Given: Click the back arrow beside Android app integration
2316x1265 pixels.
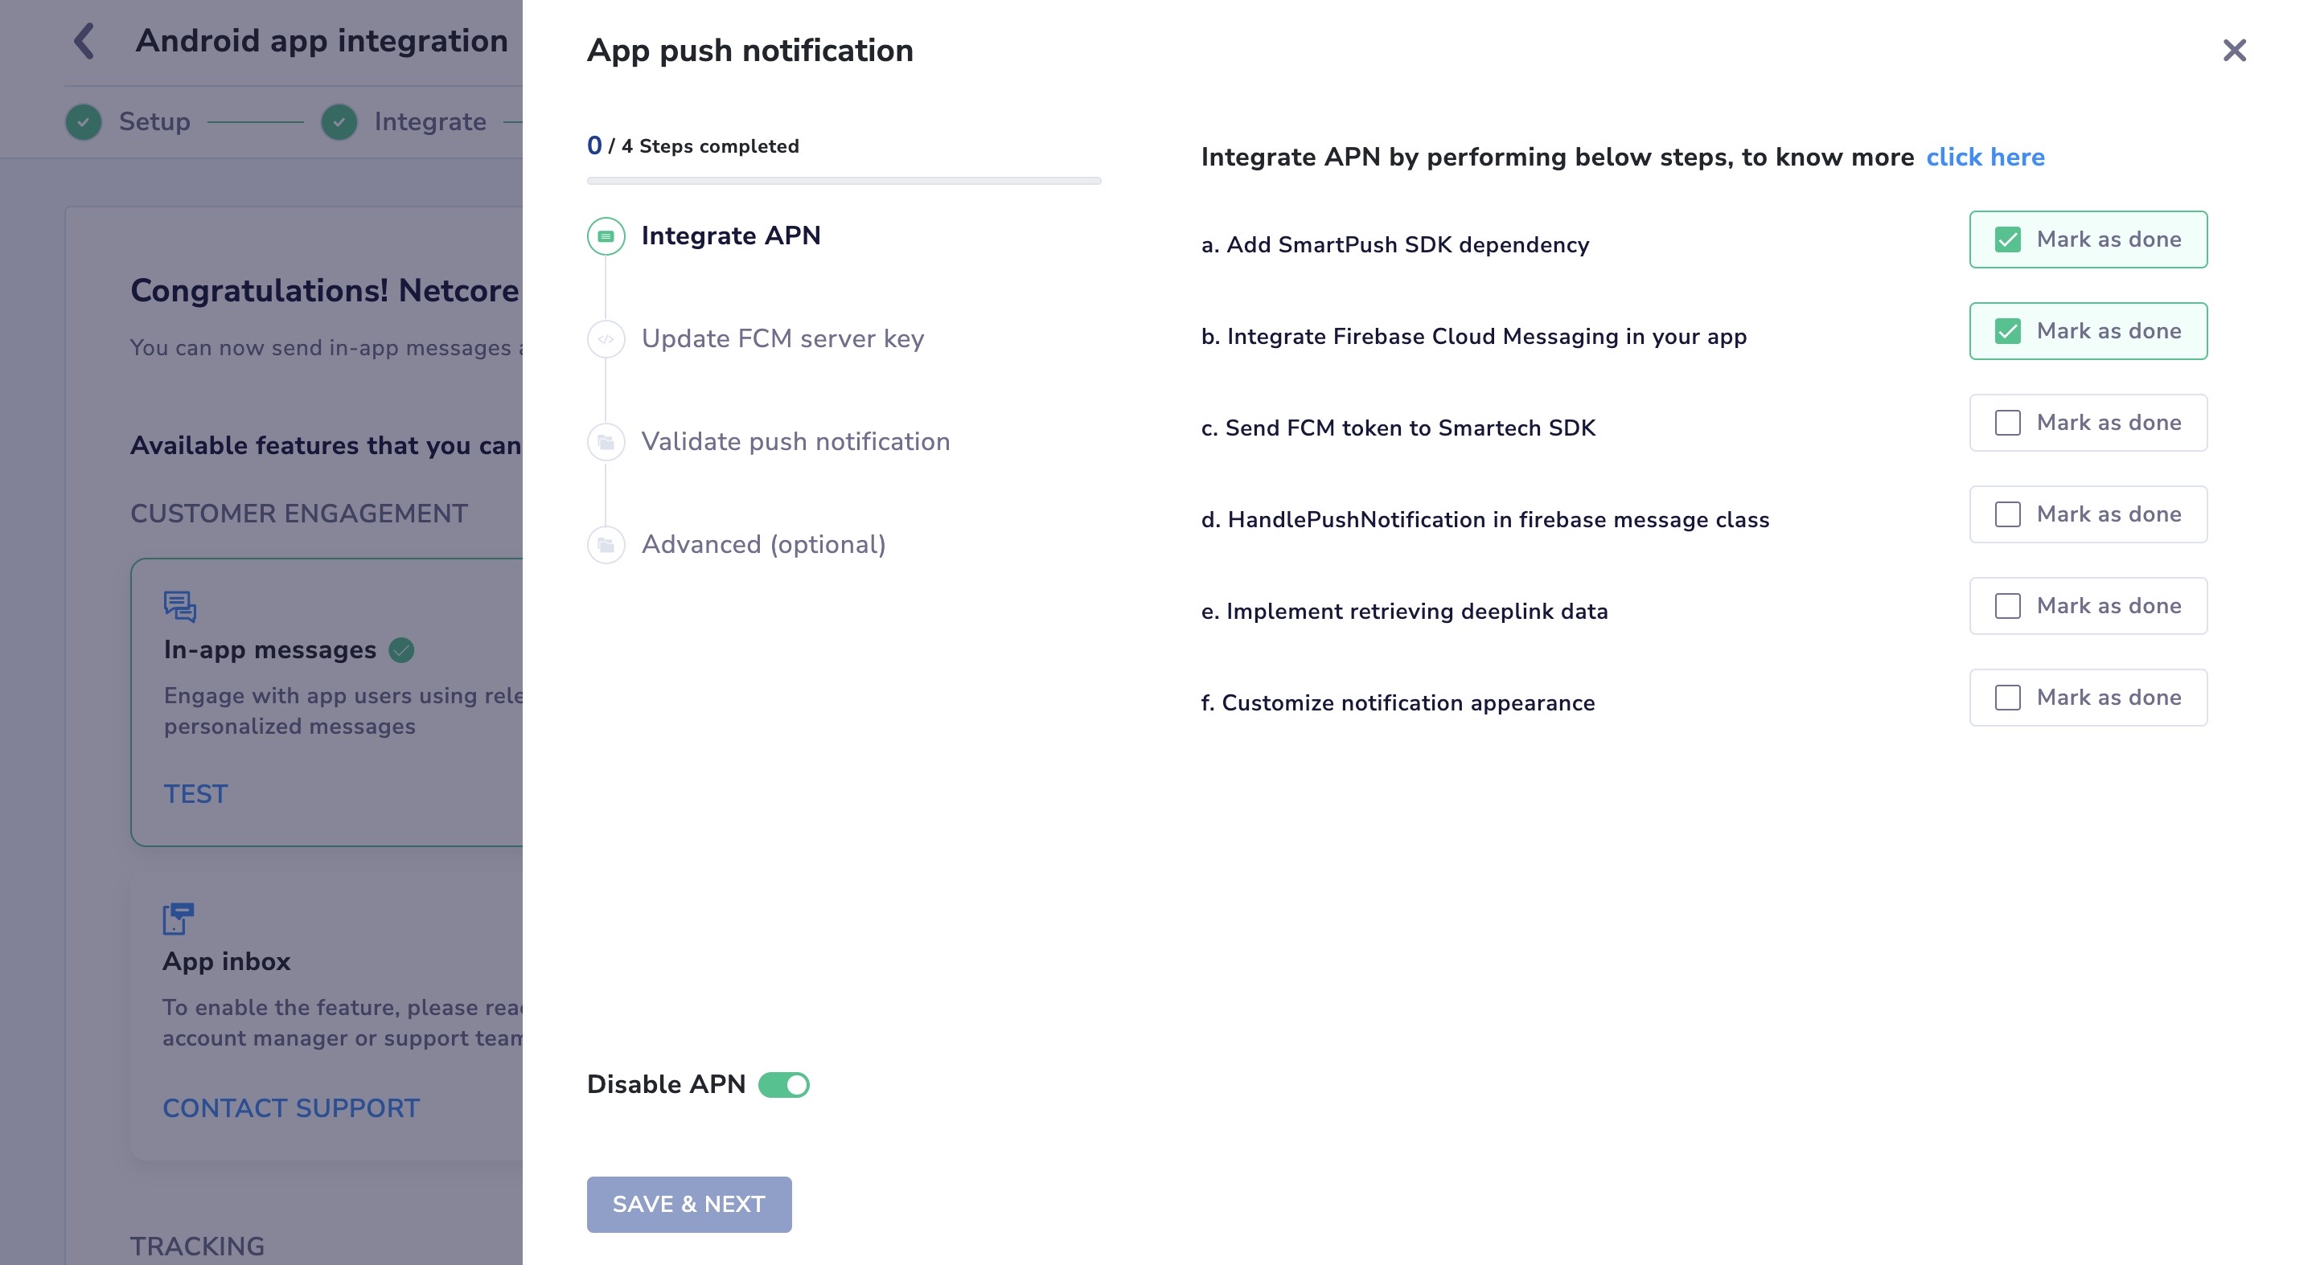Looking at the screenshot, I should pos(84,41).
